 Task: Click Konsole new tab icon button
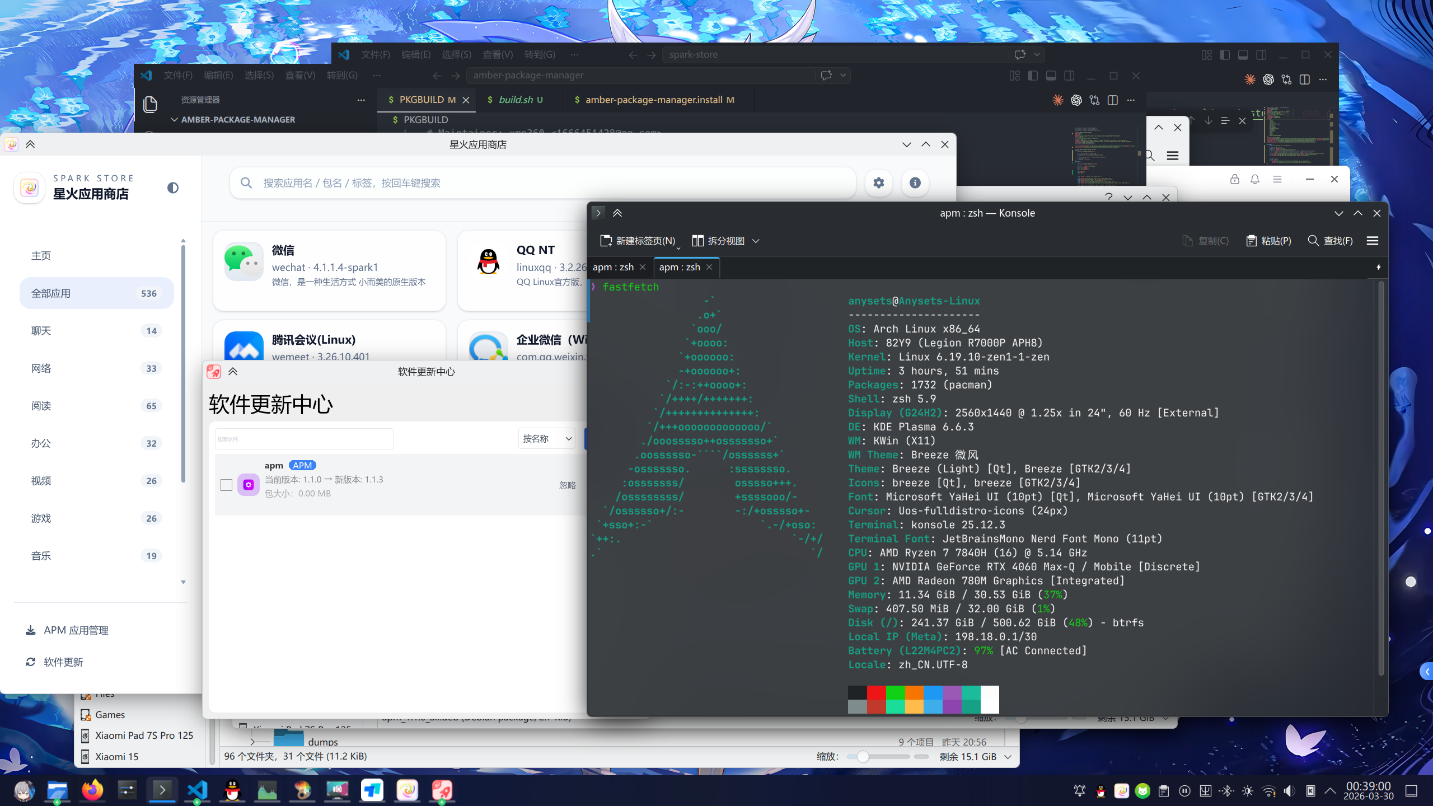coord(605,241)
